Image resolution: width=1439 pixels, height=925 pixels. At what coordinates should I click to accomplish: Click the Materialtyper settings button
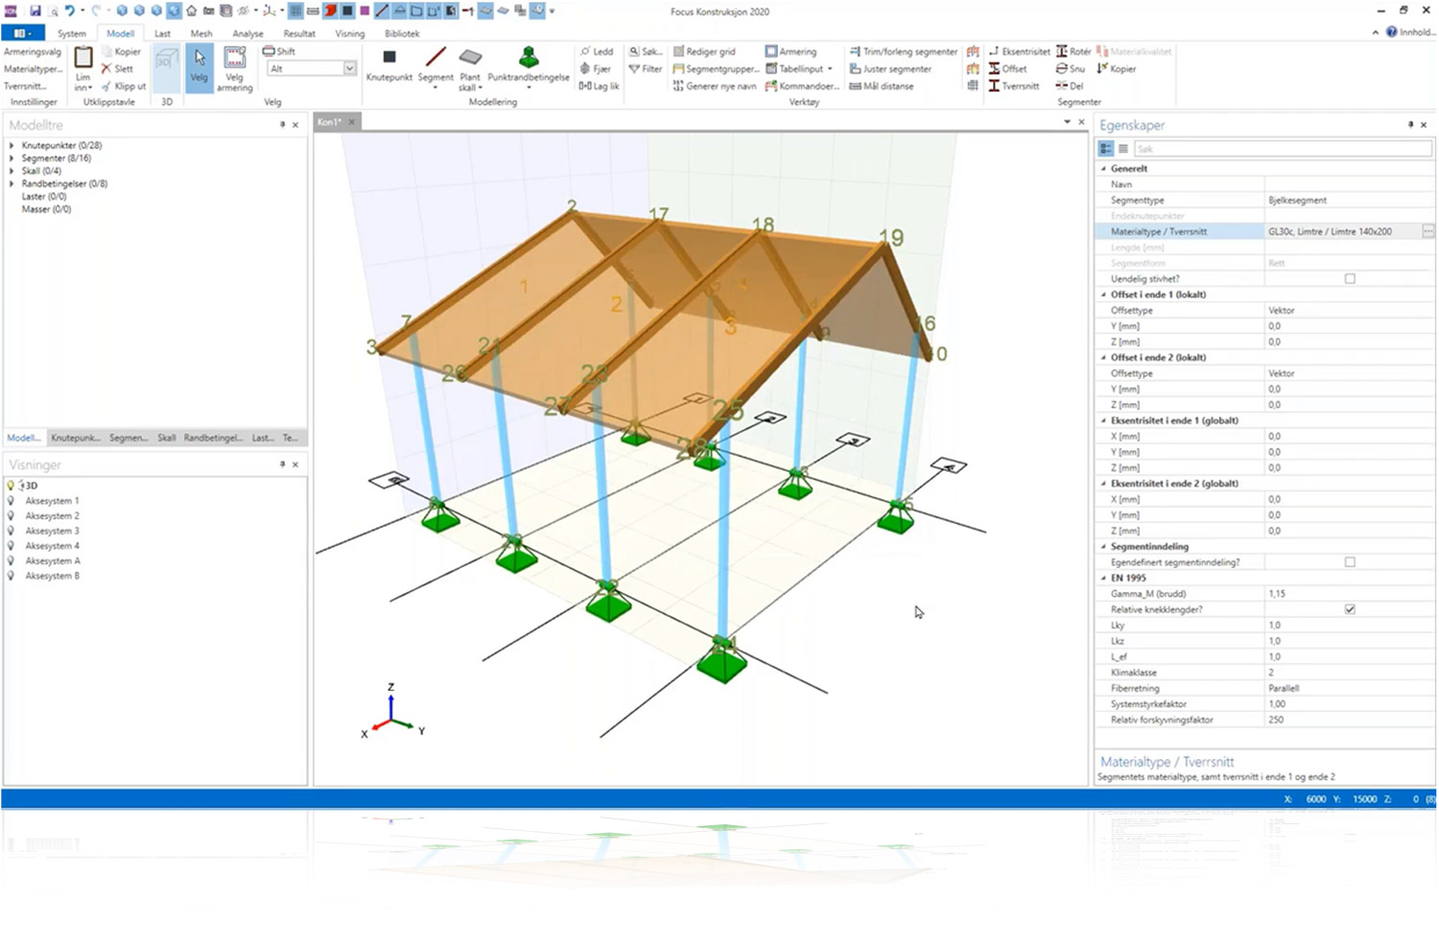point(33,69)
